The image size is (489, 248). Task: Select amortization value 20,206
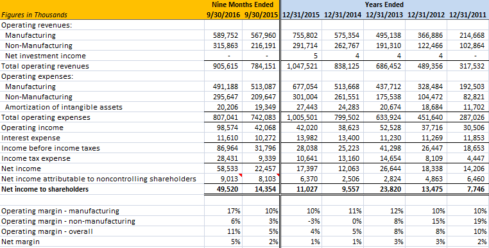click(228, 107)
